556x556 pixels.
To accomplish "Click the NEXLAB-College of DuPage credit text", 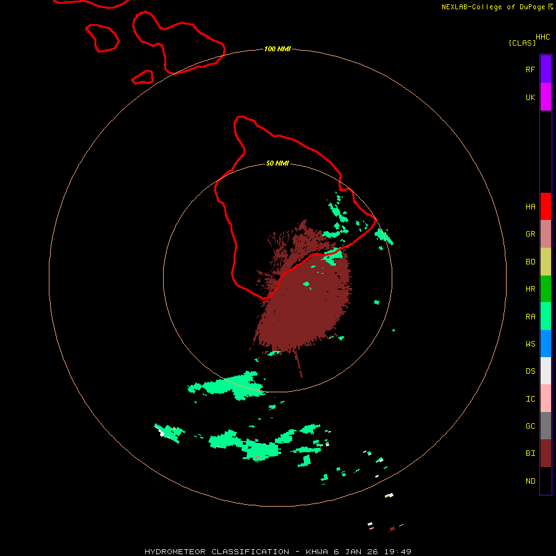I will [493, 7].
